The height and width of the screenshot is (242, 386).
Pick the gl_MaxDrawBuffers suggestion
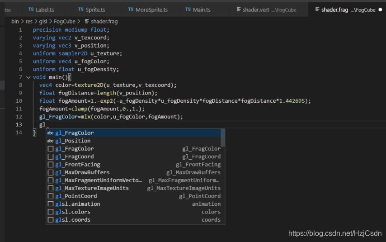click(x=133, y=172)
